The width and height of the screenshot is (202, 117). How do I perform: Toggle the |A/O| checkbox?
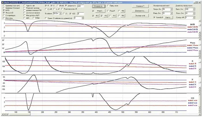[x=4, y=10]
